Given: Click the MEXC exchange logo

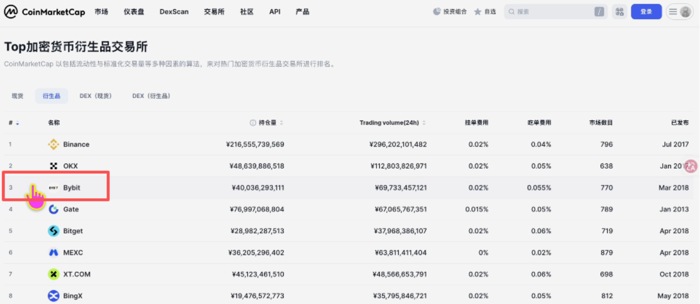Looking at the screenshot, I should coord(53,252).
